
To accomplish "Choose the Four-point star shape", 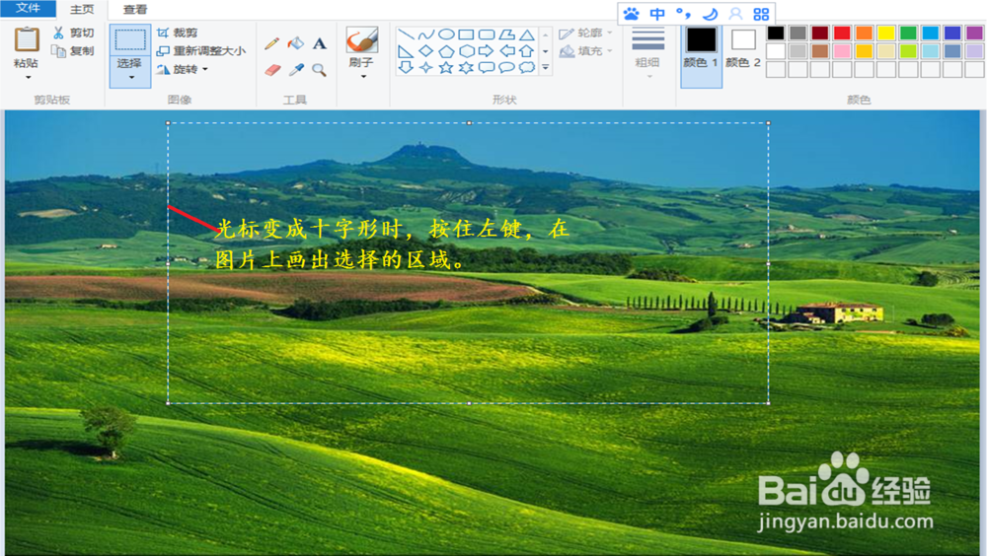I will (426, 67).
